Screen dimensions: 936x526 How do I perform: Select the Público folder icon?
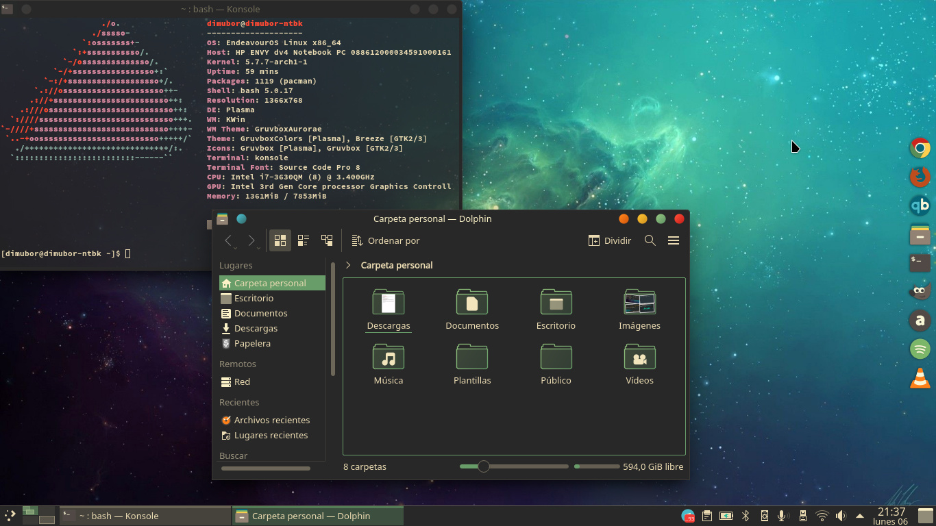pos(556,357)
